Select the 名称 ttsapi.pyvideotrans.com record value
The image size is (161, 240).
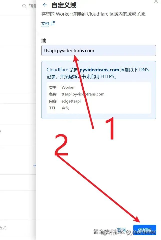[83, 94]
